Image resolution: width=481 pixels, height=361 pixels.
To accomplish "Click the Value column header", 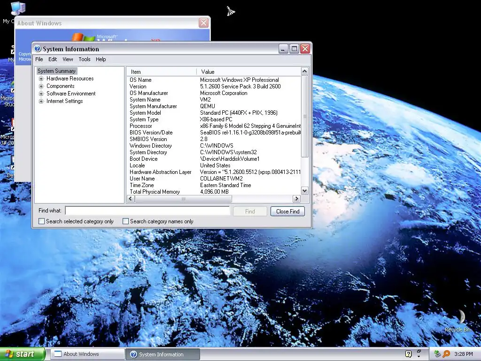I will point(249,72).
